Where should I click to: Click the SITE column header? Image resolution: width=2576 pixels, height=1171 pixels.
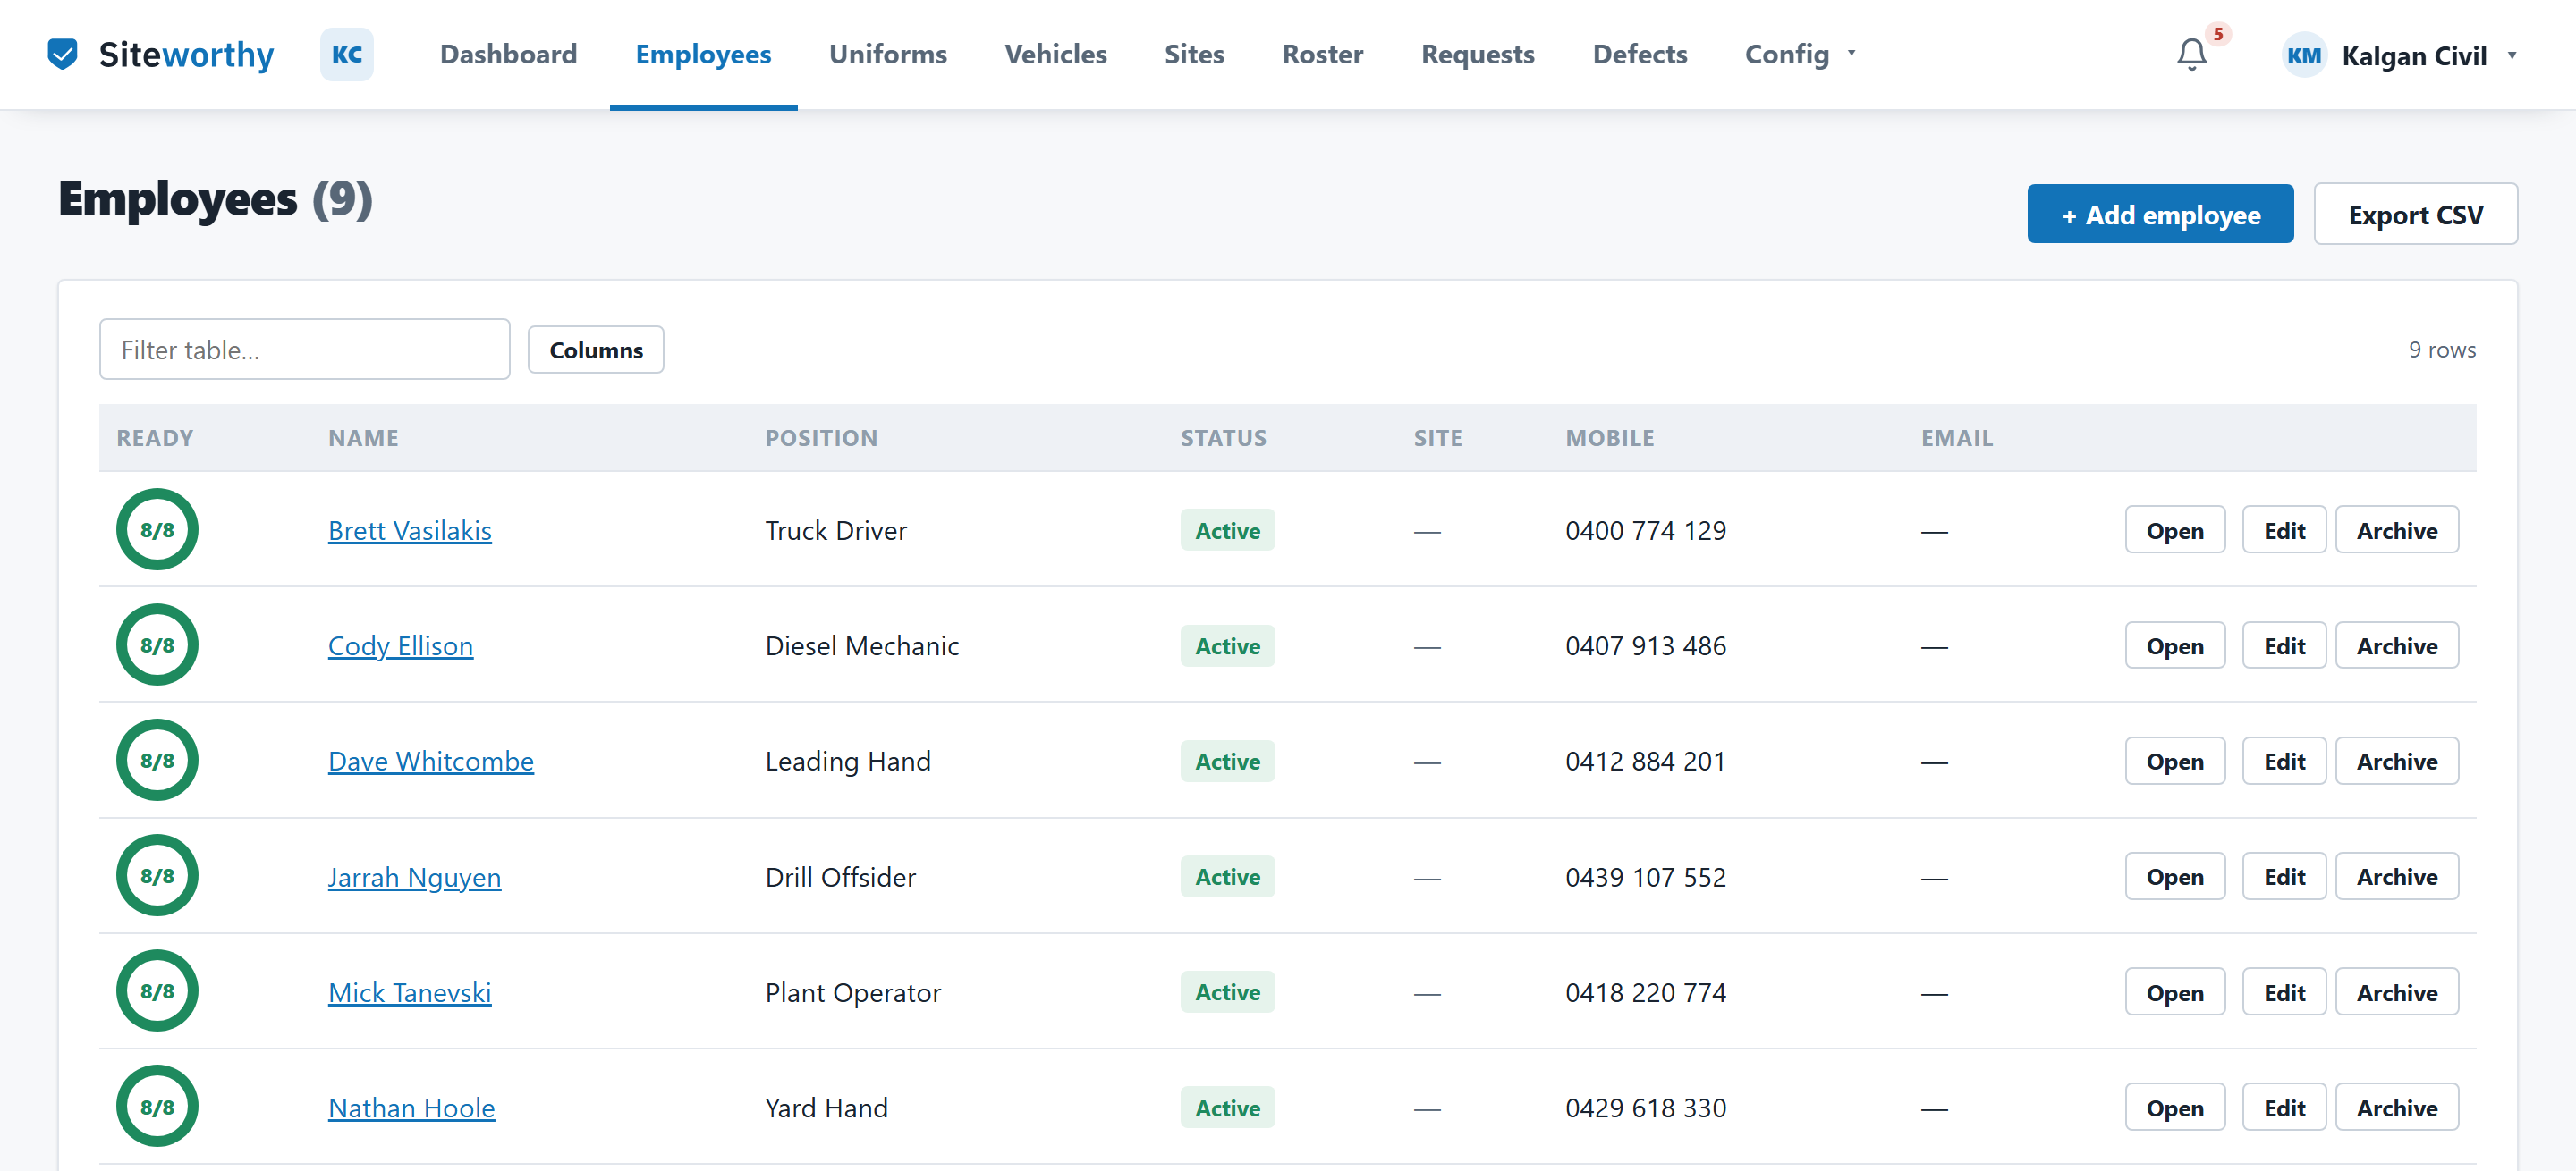click(x=1437, y=438)
